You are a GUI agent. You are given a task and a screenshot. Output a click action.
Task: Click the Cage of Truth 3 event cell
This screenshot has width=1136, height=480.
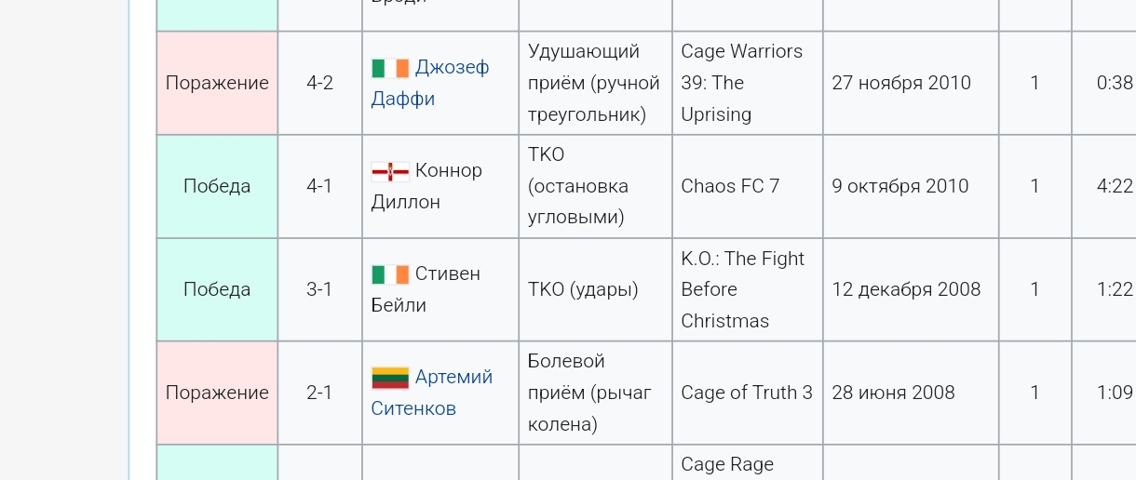pos(748,393)
